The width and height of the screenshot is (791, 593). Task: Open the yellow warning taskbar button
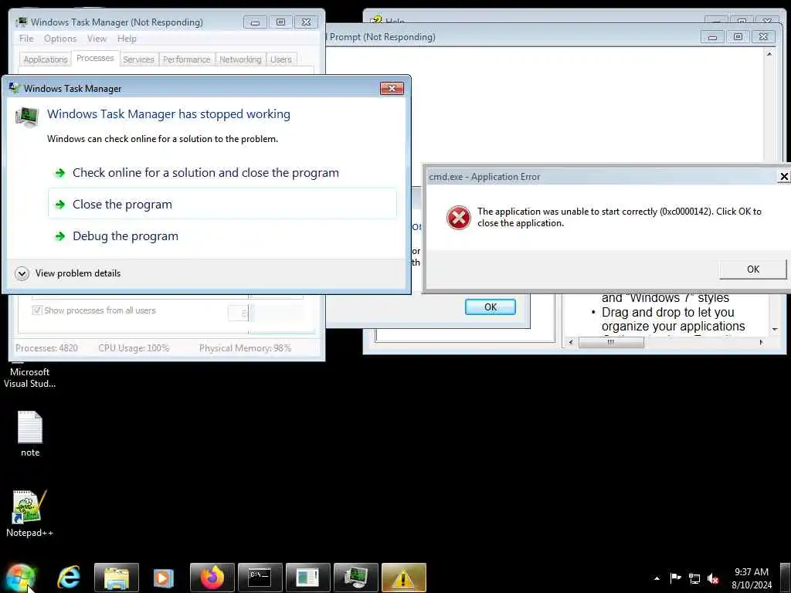403,578
